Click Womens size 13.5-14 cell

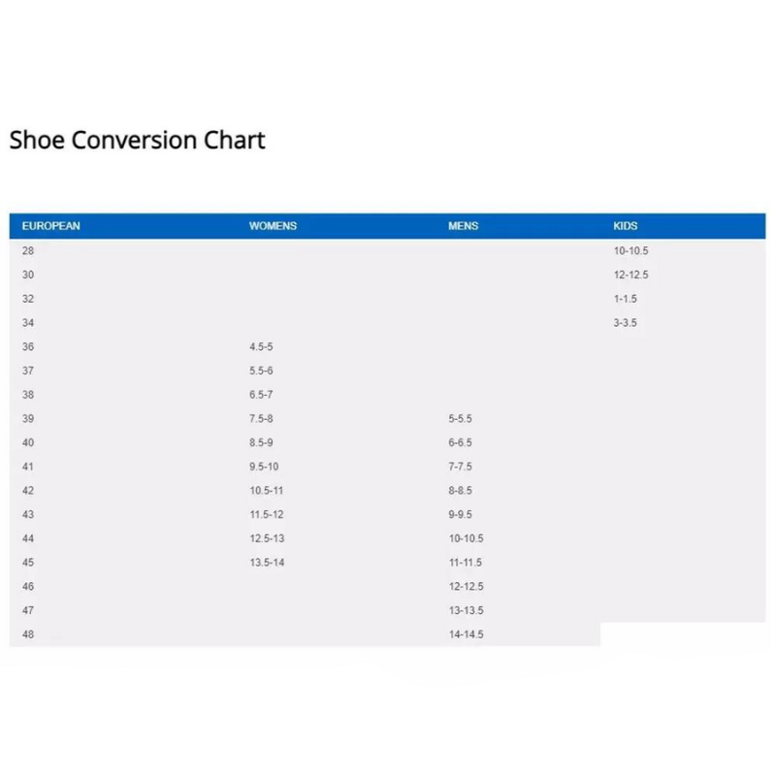pos(266,563)
